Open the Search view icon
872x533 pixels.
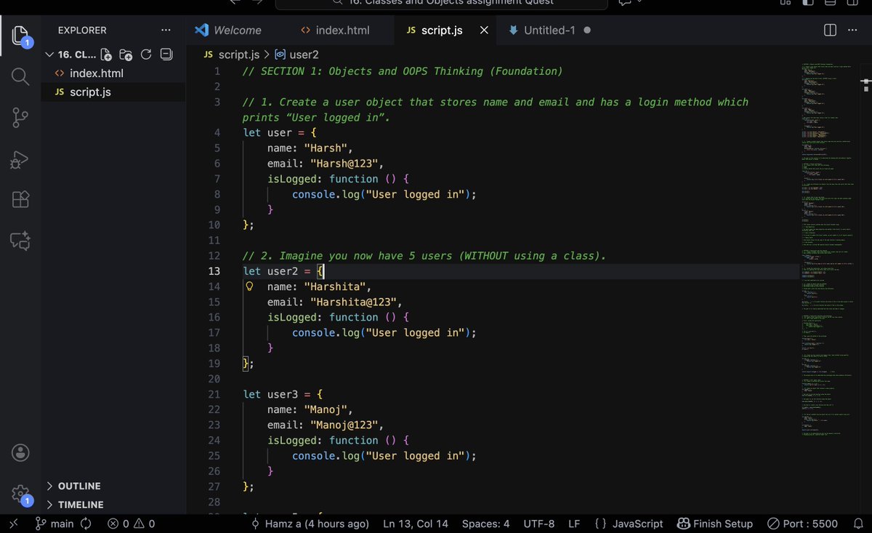pos(20,76)
